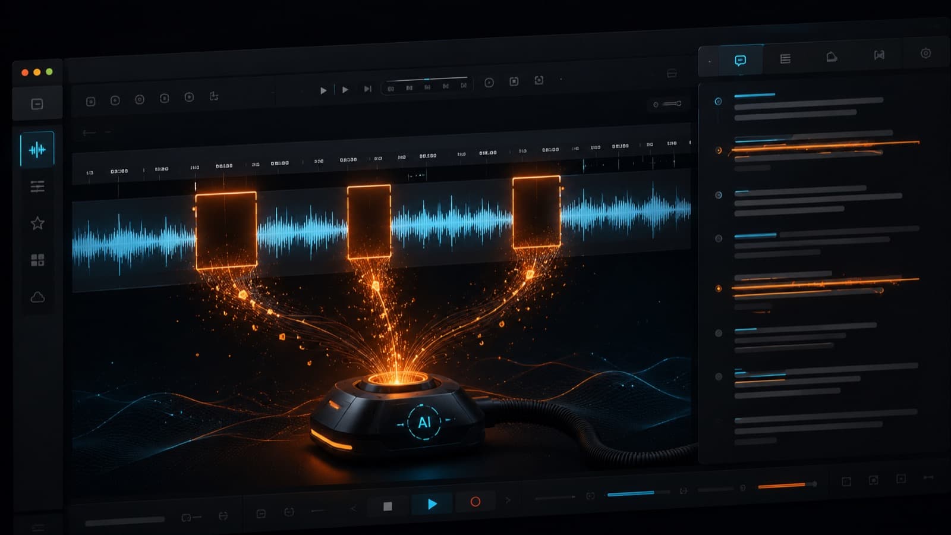Collapse the sidebar with the top square icon
951x535 pixels.
pos(37,104)
